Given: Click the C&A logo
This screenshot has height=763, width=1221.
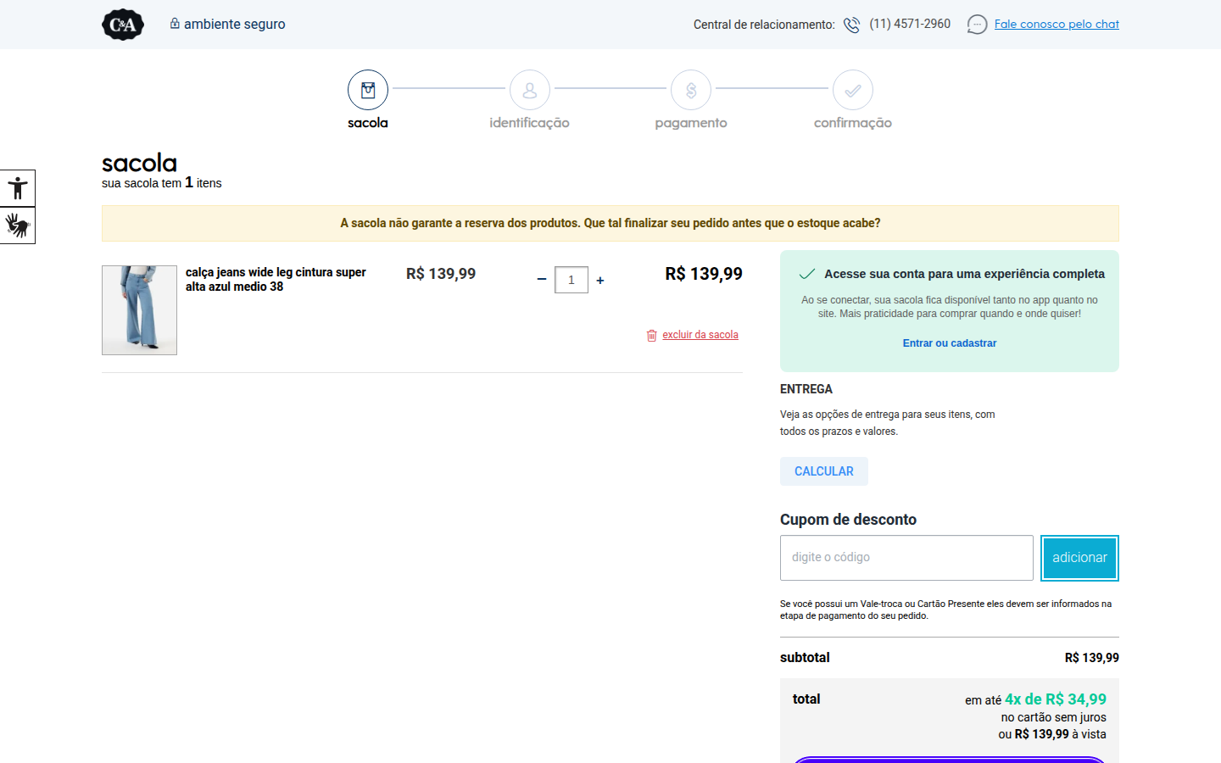Looking at the screenshot, I should click(123, 25).
